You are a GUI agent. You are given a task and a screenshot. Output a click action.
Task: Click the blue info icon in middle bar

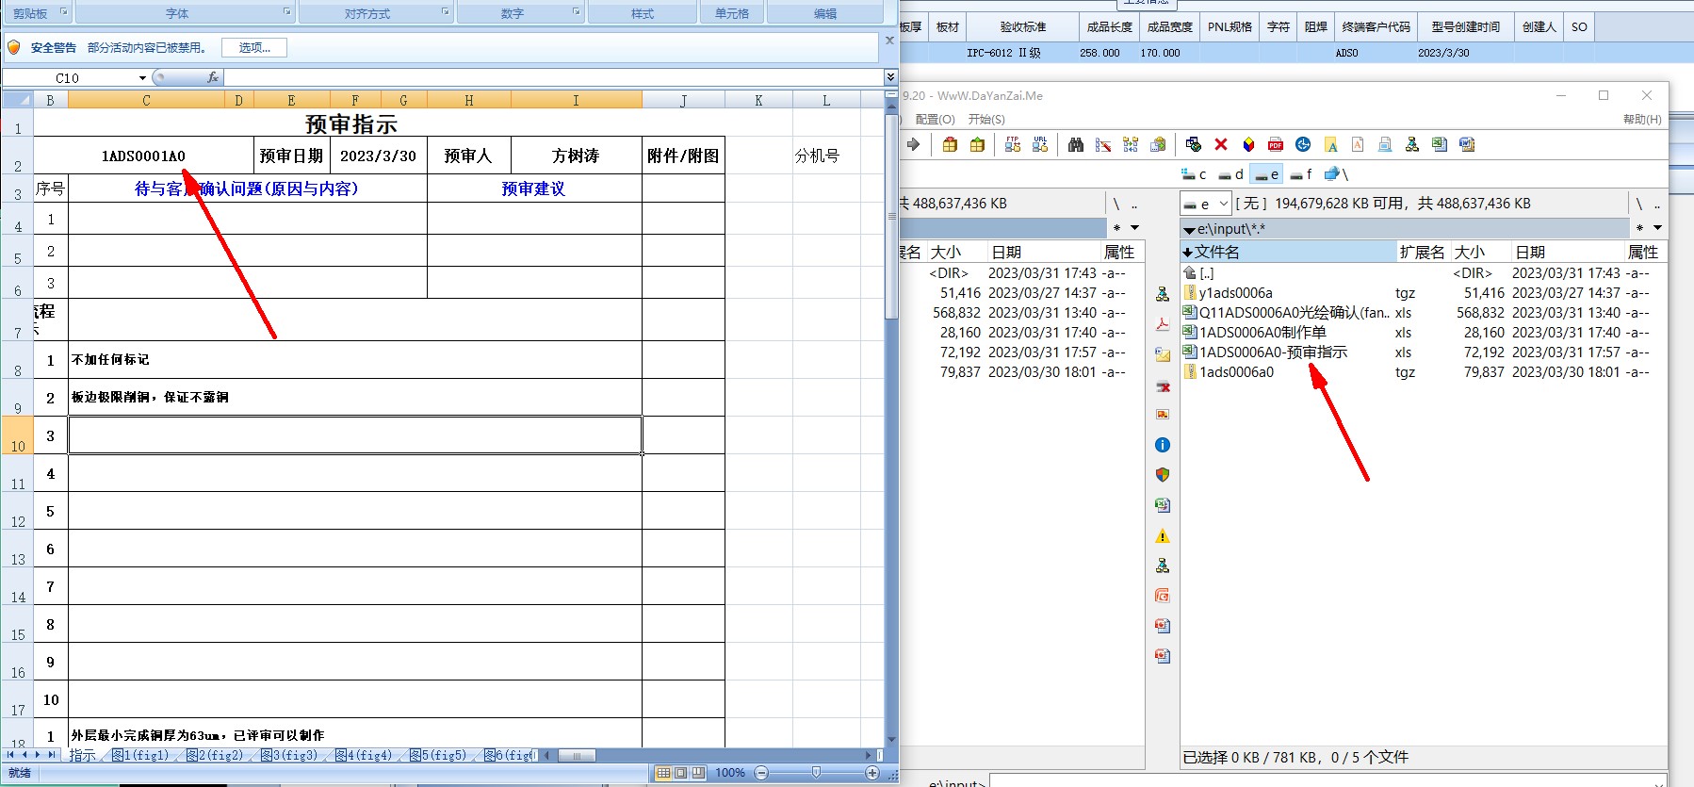point(1163,445)
